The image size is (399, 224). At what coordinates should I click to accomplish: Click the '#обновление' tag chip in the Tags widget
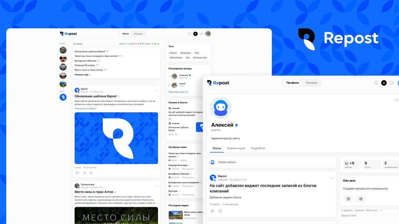[176, 58]
